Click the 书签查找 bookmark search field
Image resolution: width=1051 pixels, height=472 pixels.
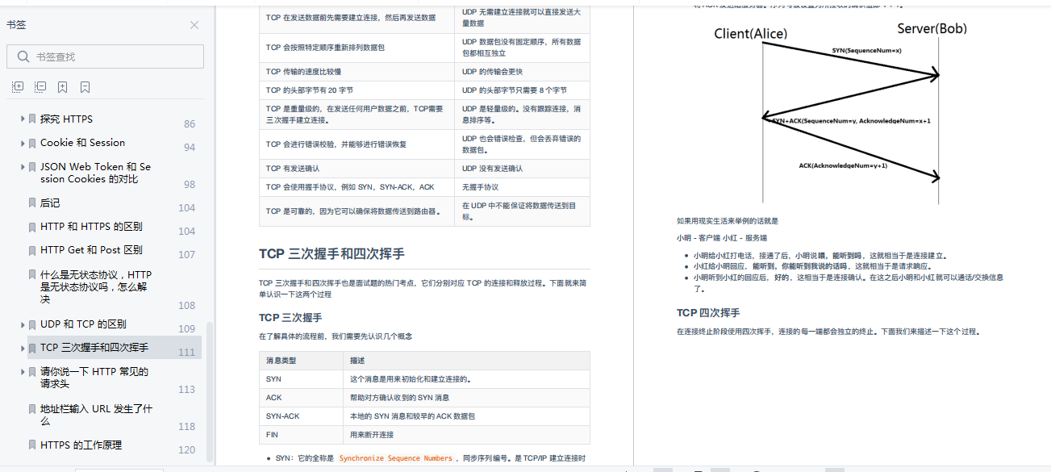pyautogui.click(x=105, y=56)
